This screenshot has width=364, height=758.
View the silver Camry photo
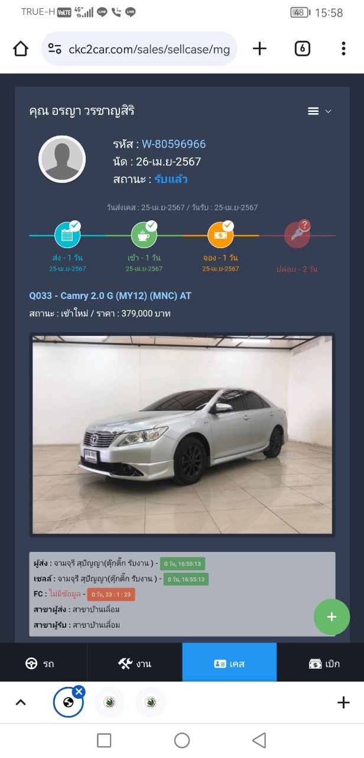183,435
